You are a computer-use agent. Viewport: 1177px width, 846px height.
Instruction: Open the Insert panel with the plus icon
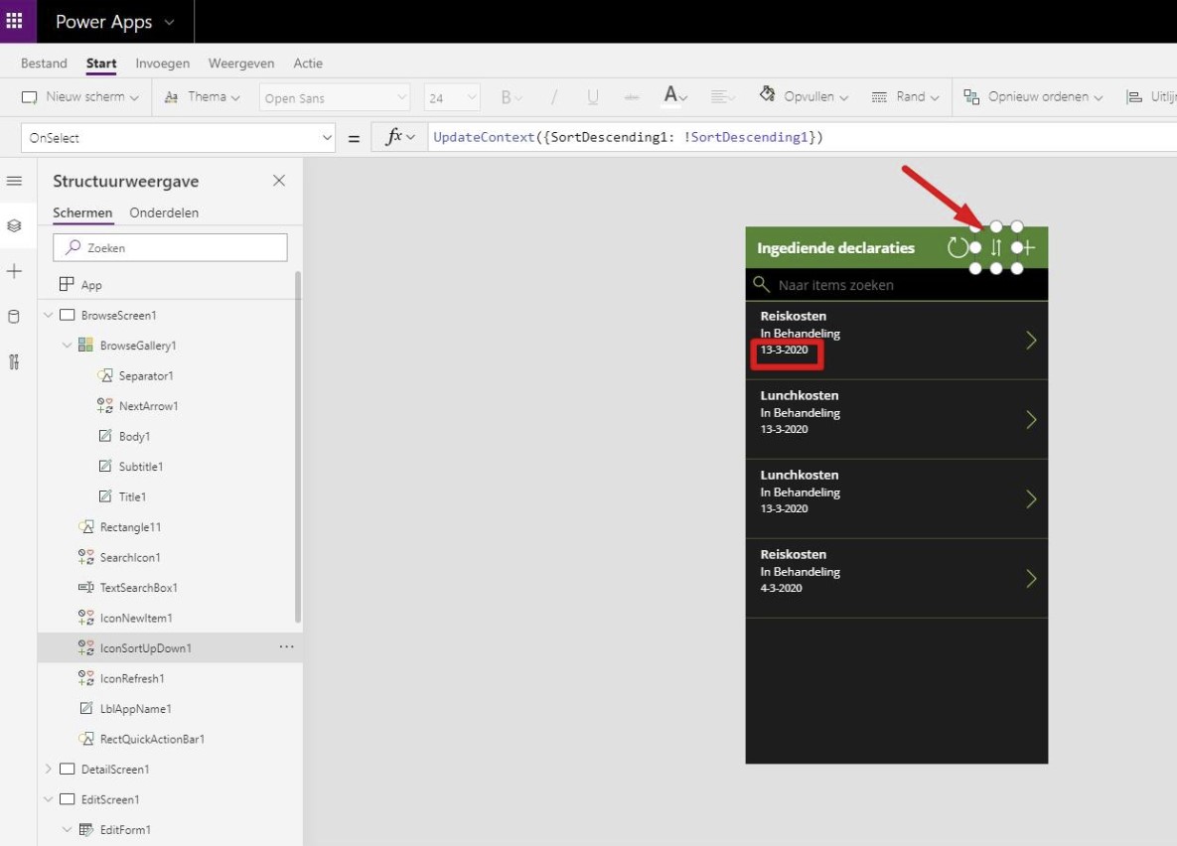point(15,270)
